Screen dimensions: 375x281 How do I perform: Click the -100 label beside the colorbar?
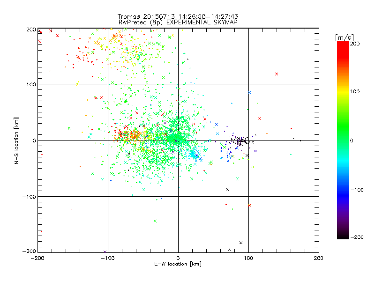357,190
